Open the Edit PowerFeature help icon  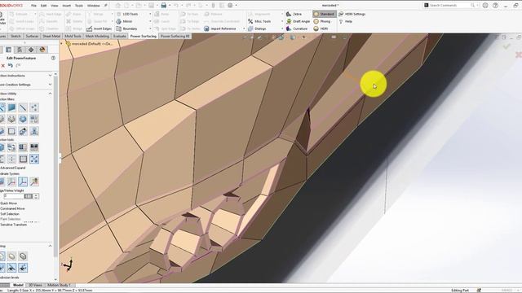click(x=53, y=58)
